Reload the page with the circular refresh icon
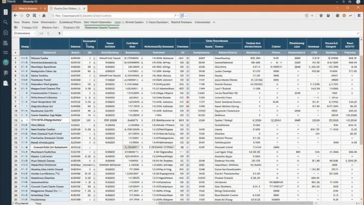The height and width of the screenshot is (205, 364). (x=28, y=16)
